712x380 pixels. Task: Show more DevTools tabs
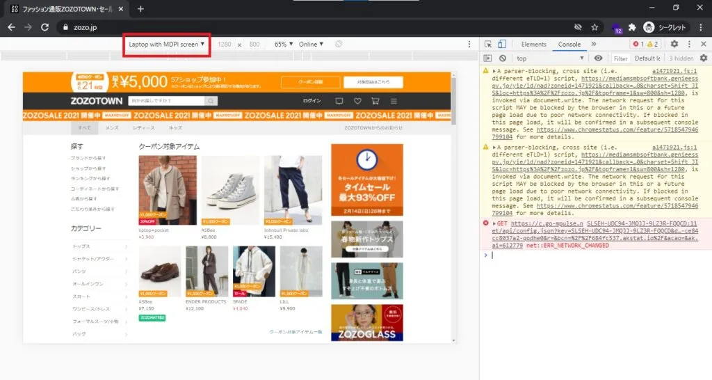594,44
